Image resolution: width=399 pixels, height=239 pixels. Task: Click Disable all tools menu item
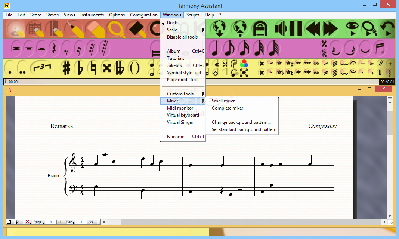(183, 37)
